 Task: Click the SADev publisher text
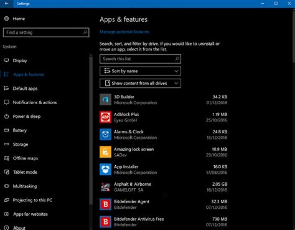pyautogui.click(x=120, y=155)
